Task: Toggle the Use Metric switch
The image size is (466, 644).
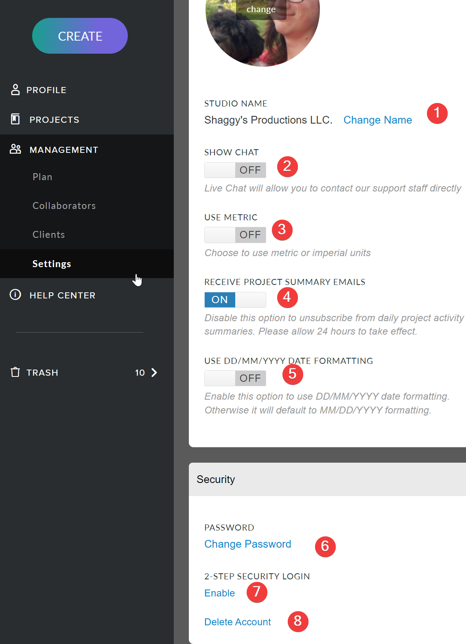Action: (235, 235)
